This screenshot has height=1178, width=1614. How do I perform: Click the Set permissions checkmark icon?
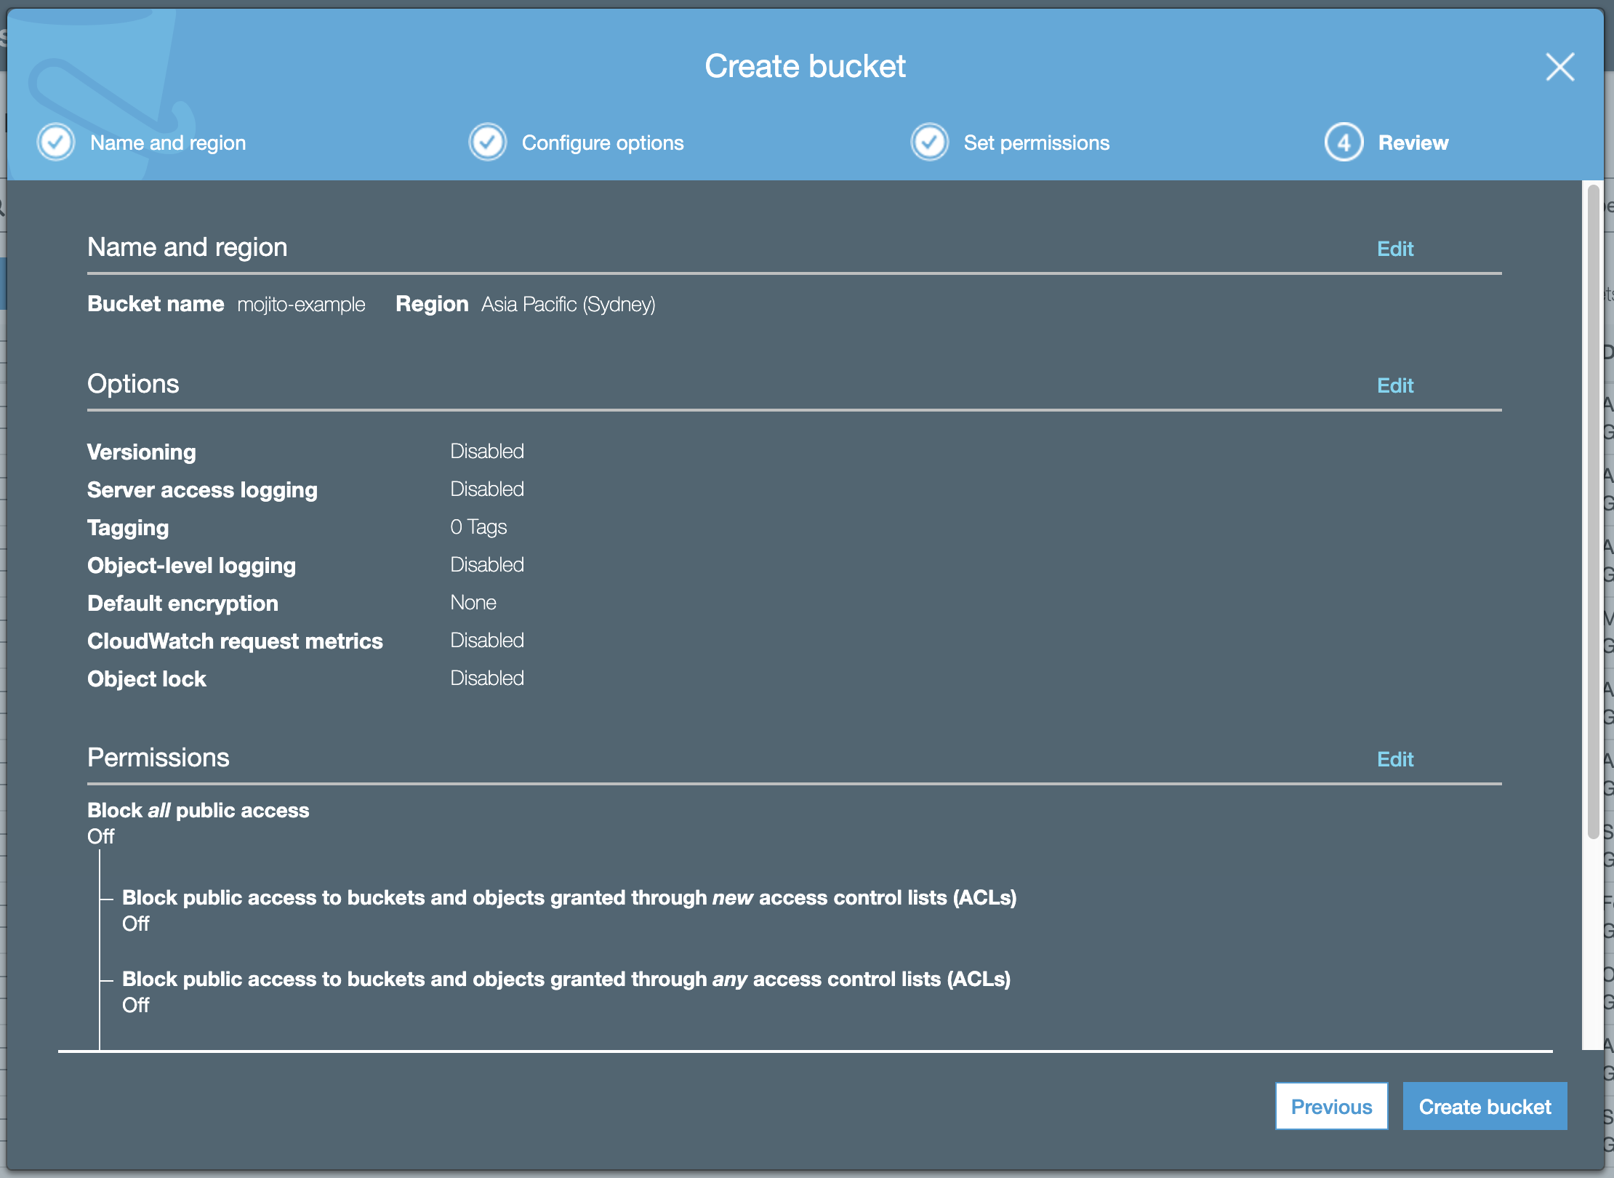(x=931, y=142)
